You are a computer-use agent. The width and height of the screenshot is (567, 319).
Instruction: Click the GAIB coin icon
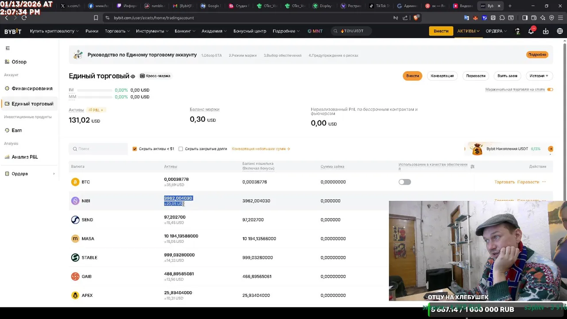tap(75, 276)
